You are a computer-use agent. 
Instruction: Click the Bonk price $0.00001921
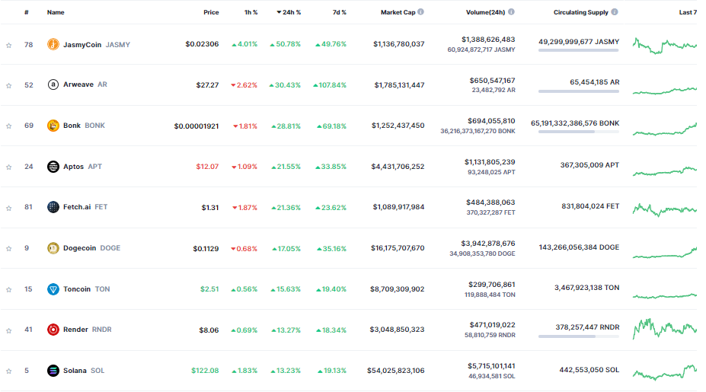pyautogui.click(x=196, y=126)
